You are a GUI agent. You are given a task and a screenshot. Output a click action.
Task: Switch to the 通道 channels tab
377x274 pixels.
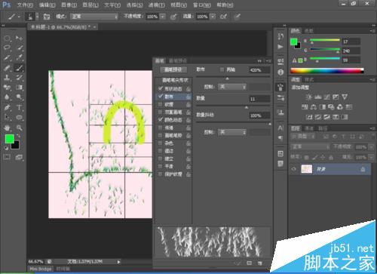[309, 128]
